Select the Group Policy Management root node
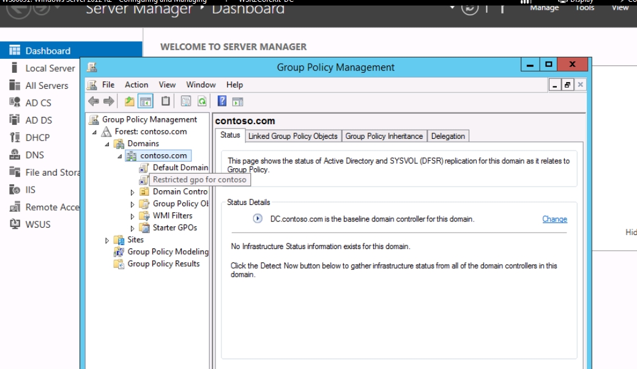The width and height of the screenshot is (637, 369). coord(149,119)
